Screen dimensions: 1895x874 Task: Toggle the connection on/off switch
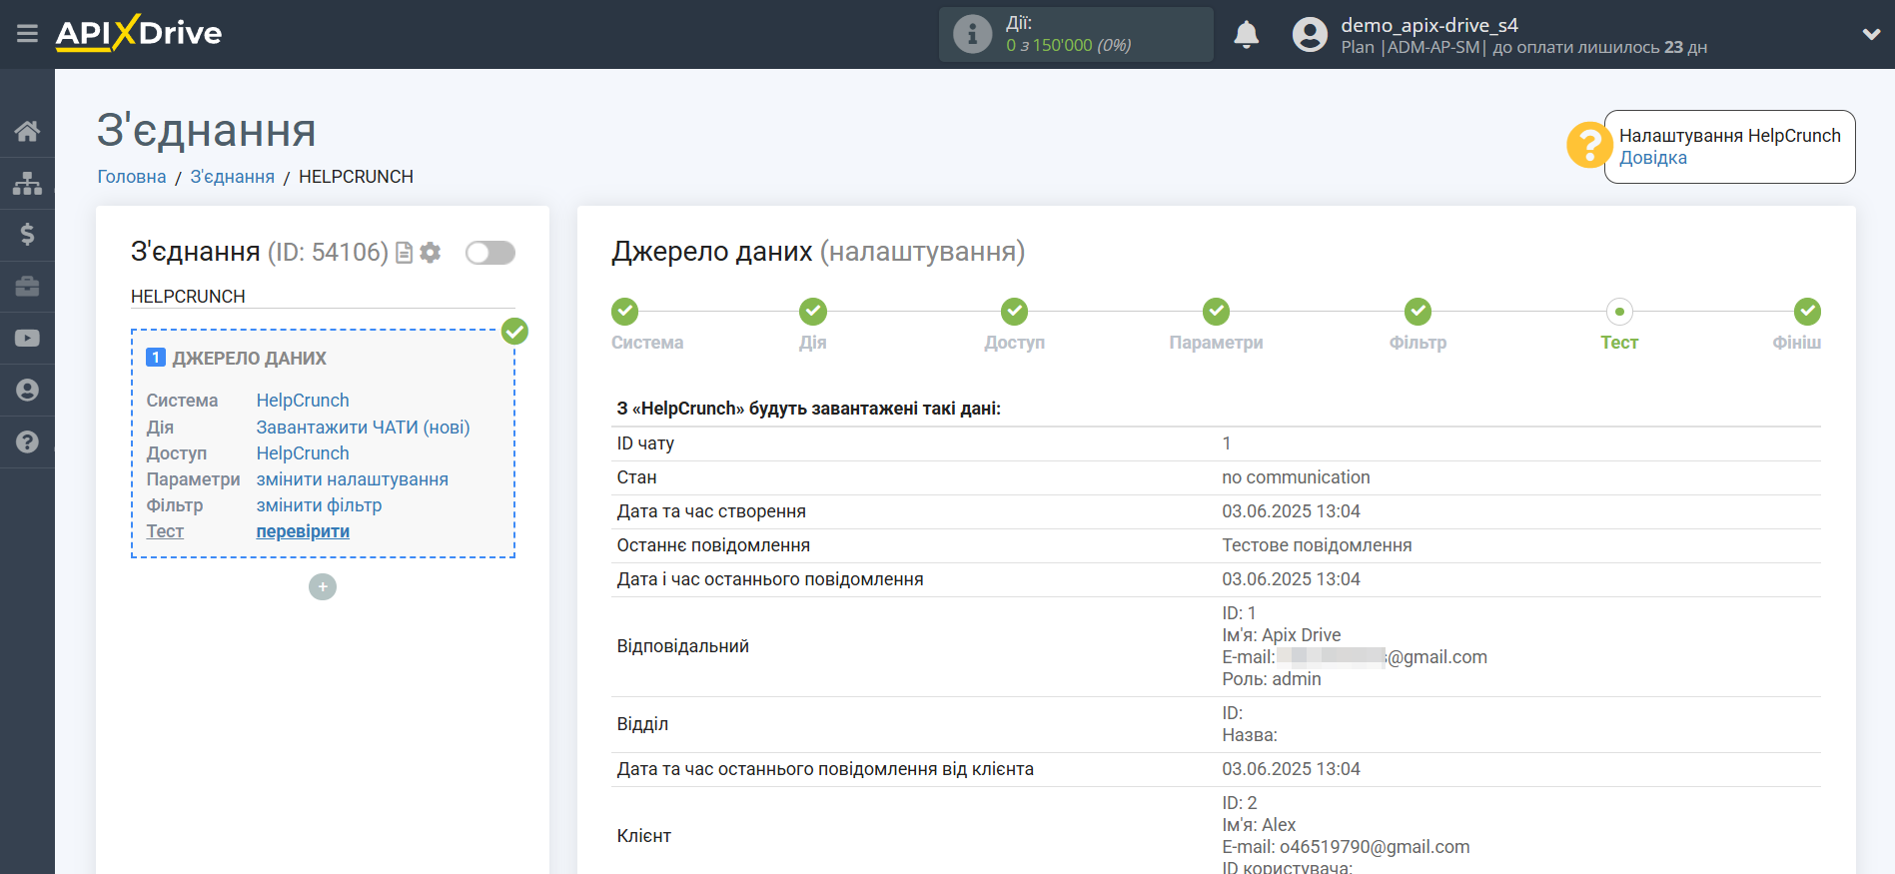point(490,253)
